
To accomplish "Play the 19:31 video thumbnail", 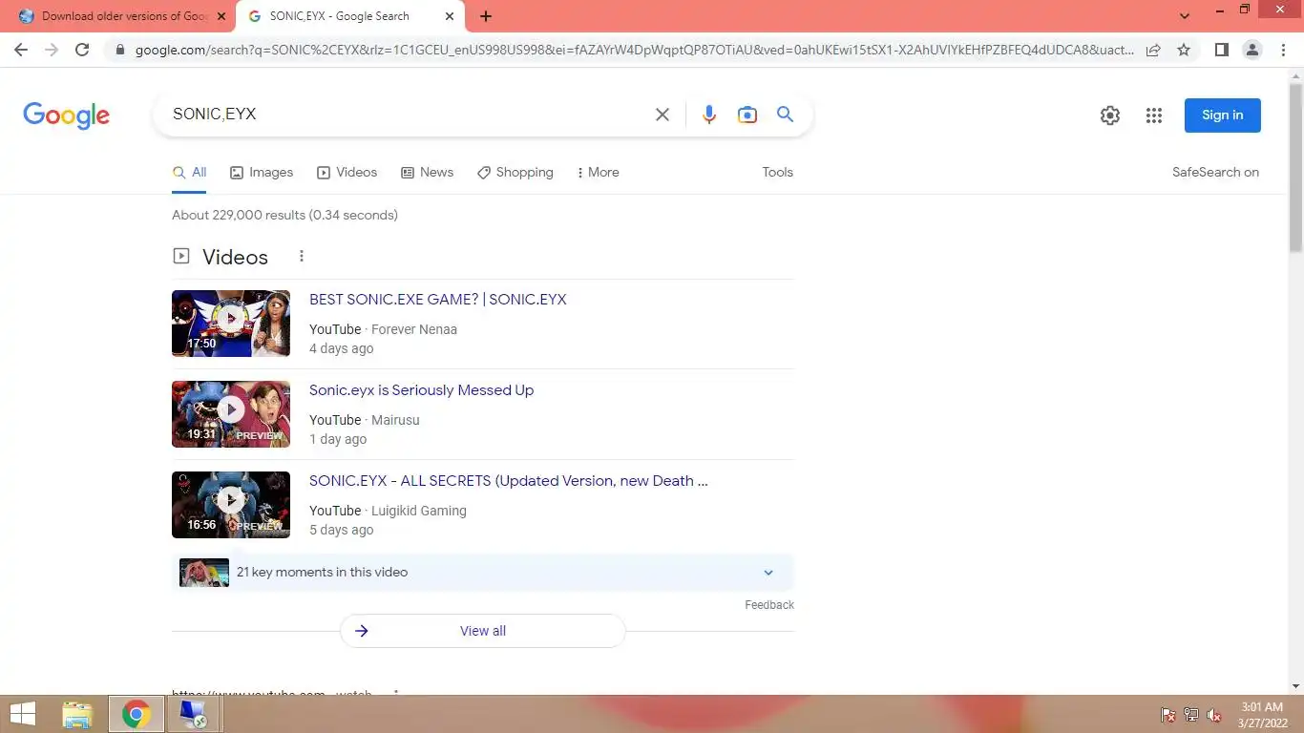I will (231, 414).
